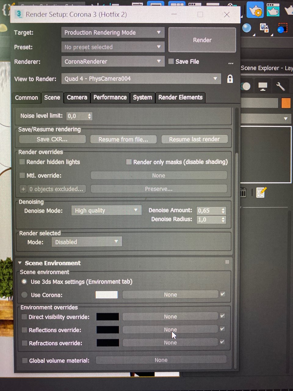Toggle map checkbox at end of Use Corona row
The width and height of the screenshot is (293, 391).
222,294
